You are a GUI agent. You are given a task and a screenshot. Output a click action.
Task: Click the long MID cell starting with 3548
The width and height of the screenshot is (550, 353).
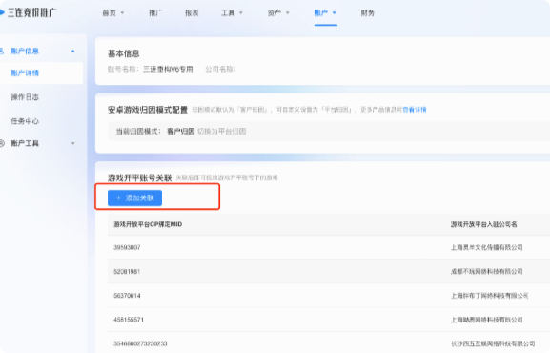(140, 343)
